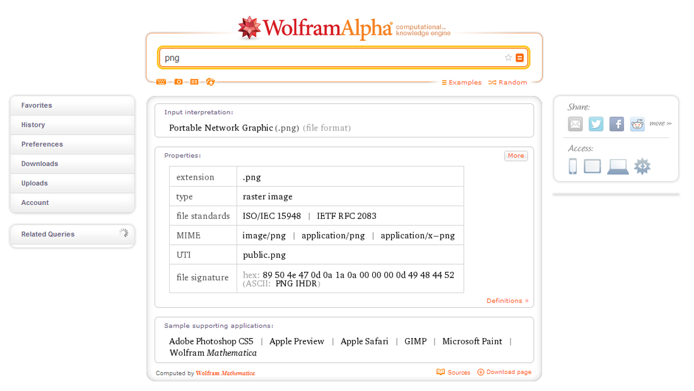This screenshot has width=694, height=391.
Task: Open the Sources link text
Action: (x=459, y=373)
